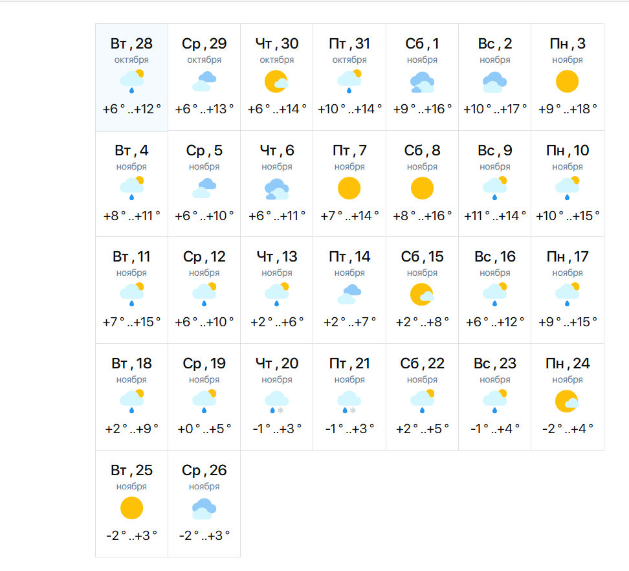Select the day Вс, 2 ноября

pyautogui.click(x=495, y=77)
